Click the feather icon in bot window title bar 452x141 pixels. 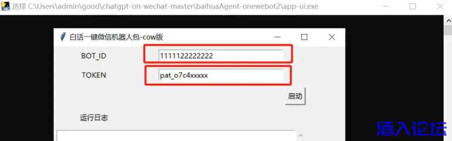(63, 37)
